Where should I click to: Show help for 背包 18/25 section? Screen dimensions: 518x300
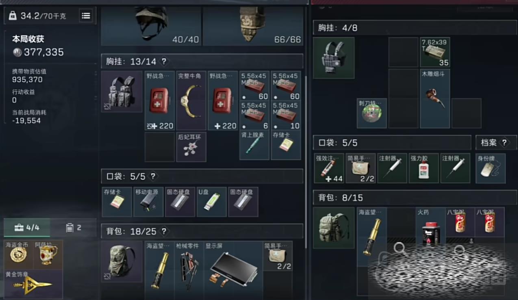(x=164, y=231)
